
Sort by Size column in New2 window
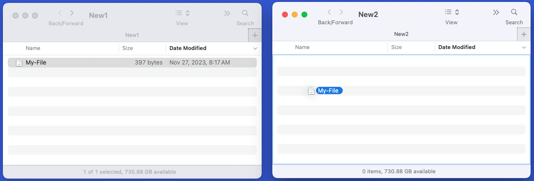point(397,47)
